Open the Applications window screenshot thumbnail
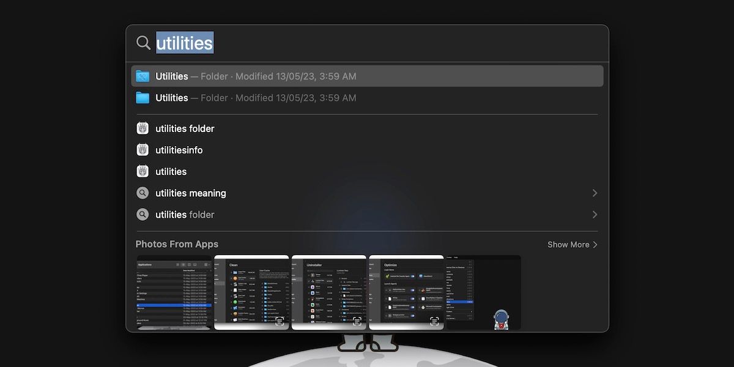 click(174, 292)
